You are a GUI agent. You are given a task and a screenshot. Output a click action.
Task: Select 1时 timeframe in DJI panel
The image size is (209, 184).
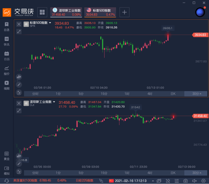coord(127,173)
